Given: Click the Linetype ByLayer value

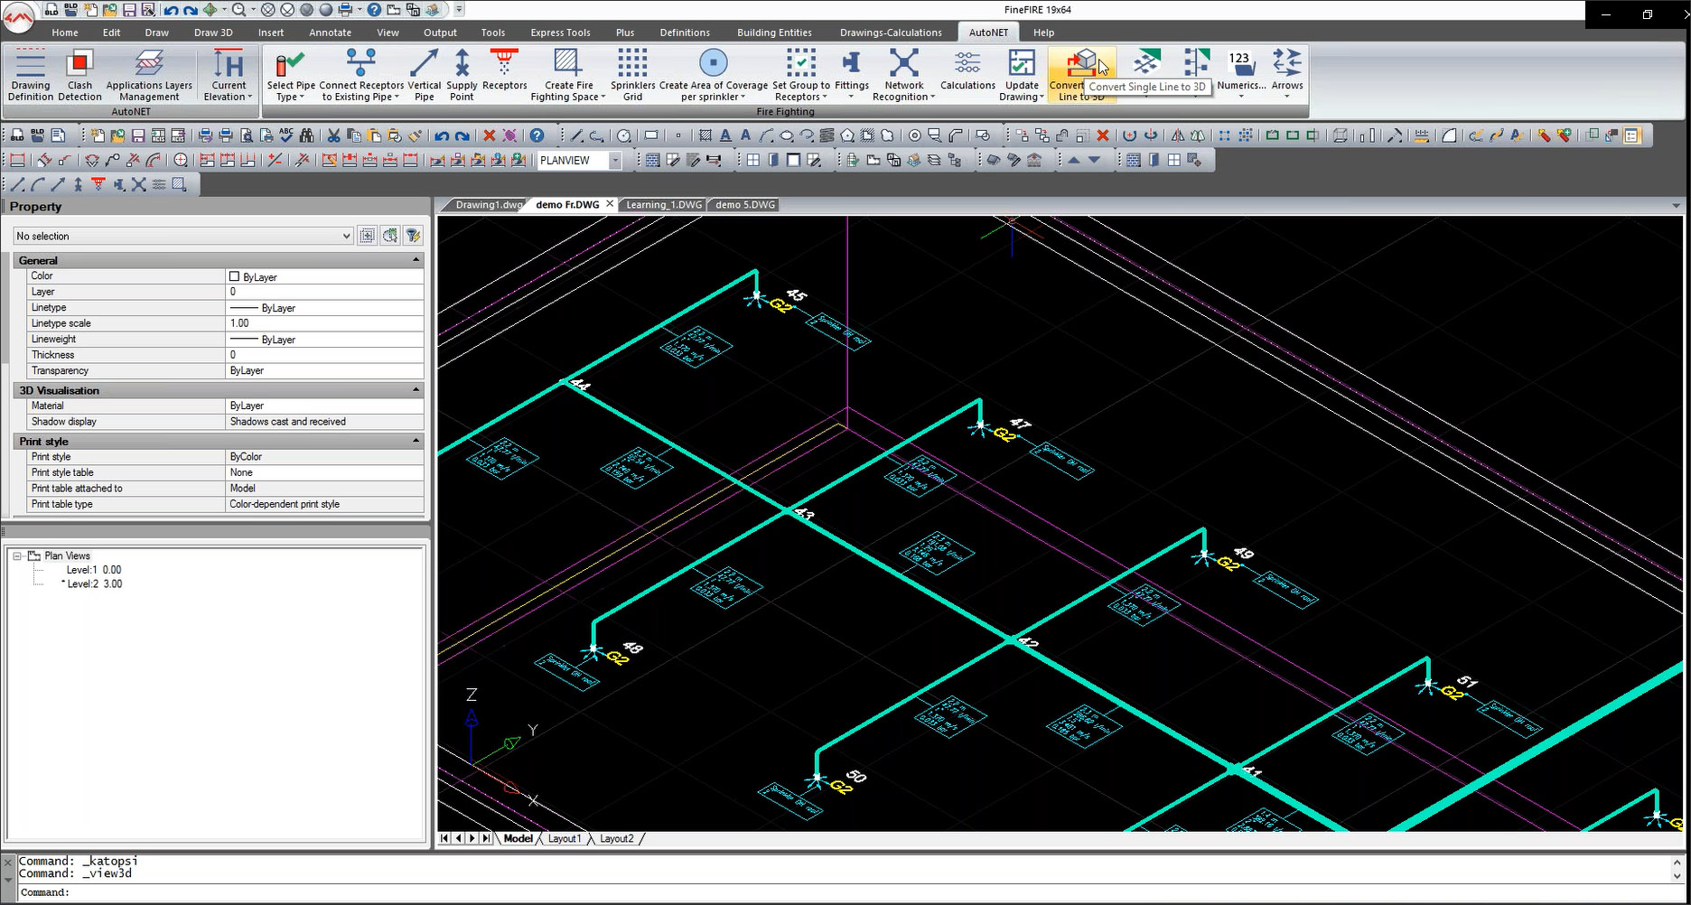Looking at the screenshot, I should (x=324, y=308).
